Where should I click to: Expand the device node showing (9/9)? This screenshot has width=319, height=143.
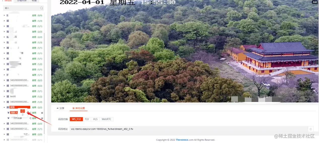pos(4,15)
